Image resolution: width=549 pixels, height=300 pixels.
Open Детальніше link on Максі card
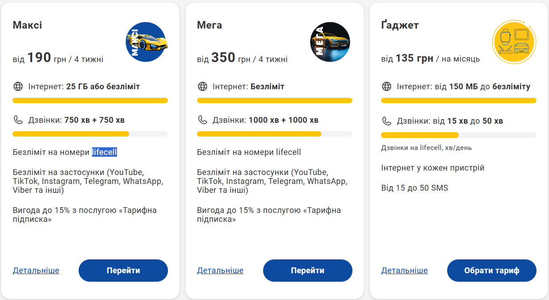point(35,270)
